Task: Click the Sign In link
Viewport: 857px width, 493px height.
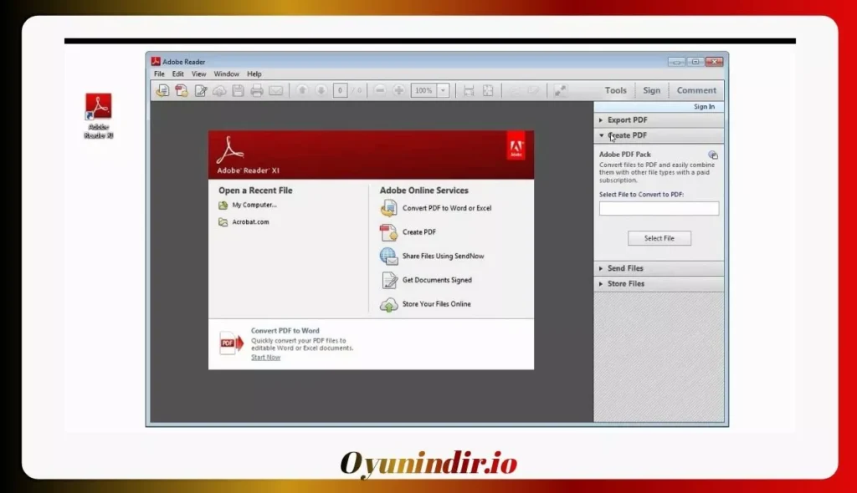Action: (x=704, y=107)
